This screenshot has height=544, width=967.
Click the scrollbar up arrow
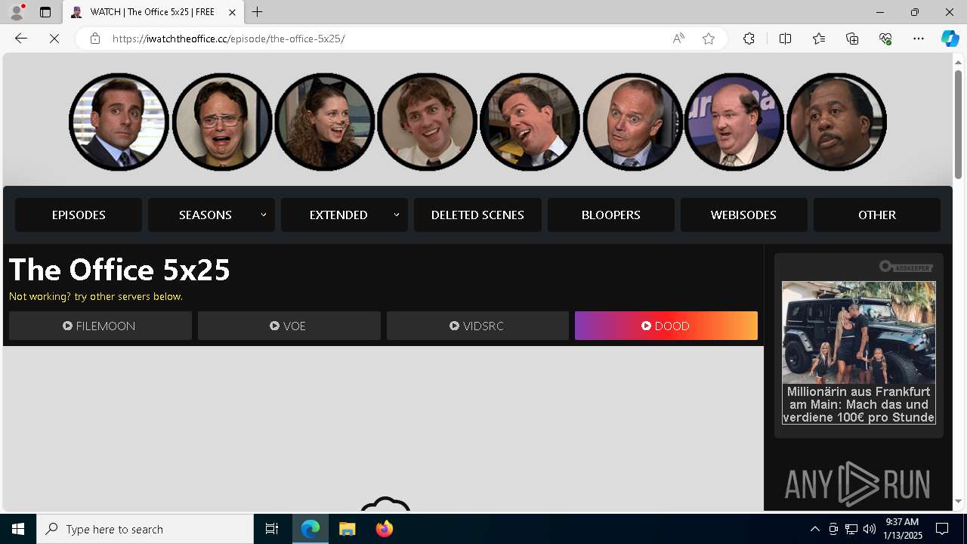[x=958, y=61]
